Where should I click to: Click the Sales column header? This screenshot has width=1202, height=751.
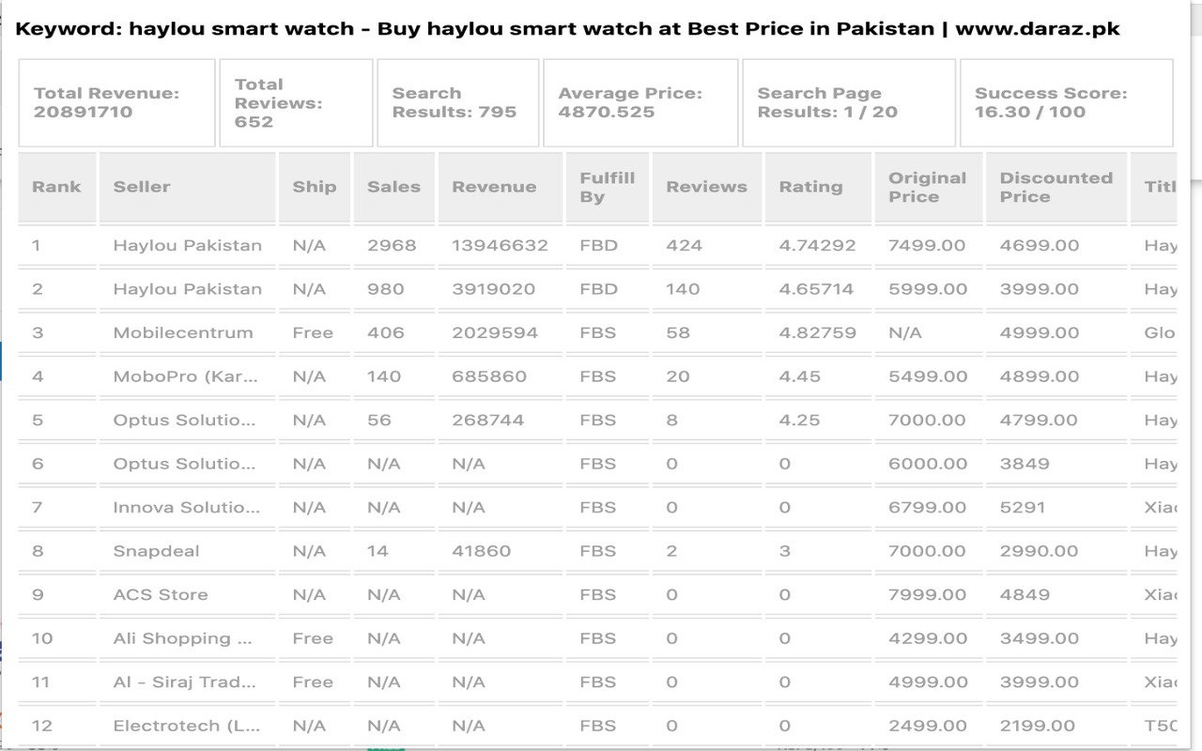click(x=394, y=187)
